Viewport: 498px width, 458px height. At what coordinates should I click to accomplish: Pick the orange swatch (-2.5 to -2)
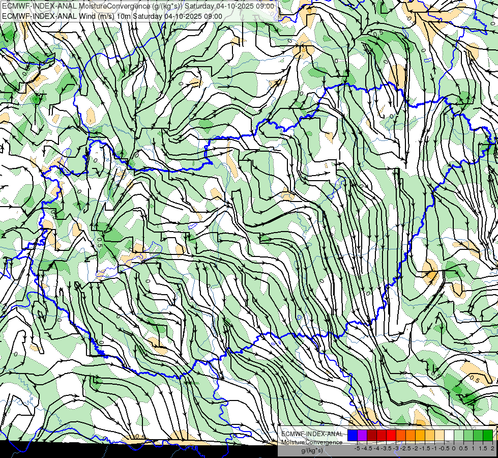411,436
